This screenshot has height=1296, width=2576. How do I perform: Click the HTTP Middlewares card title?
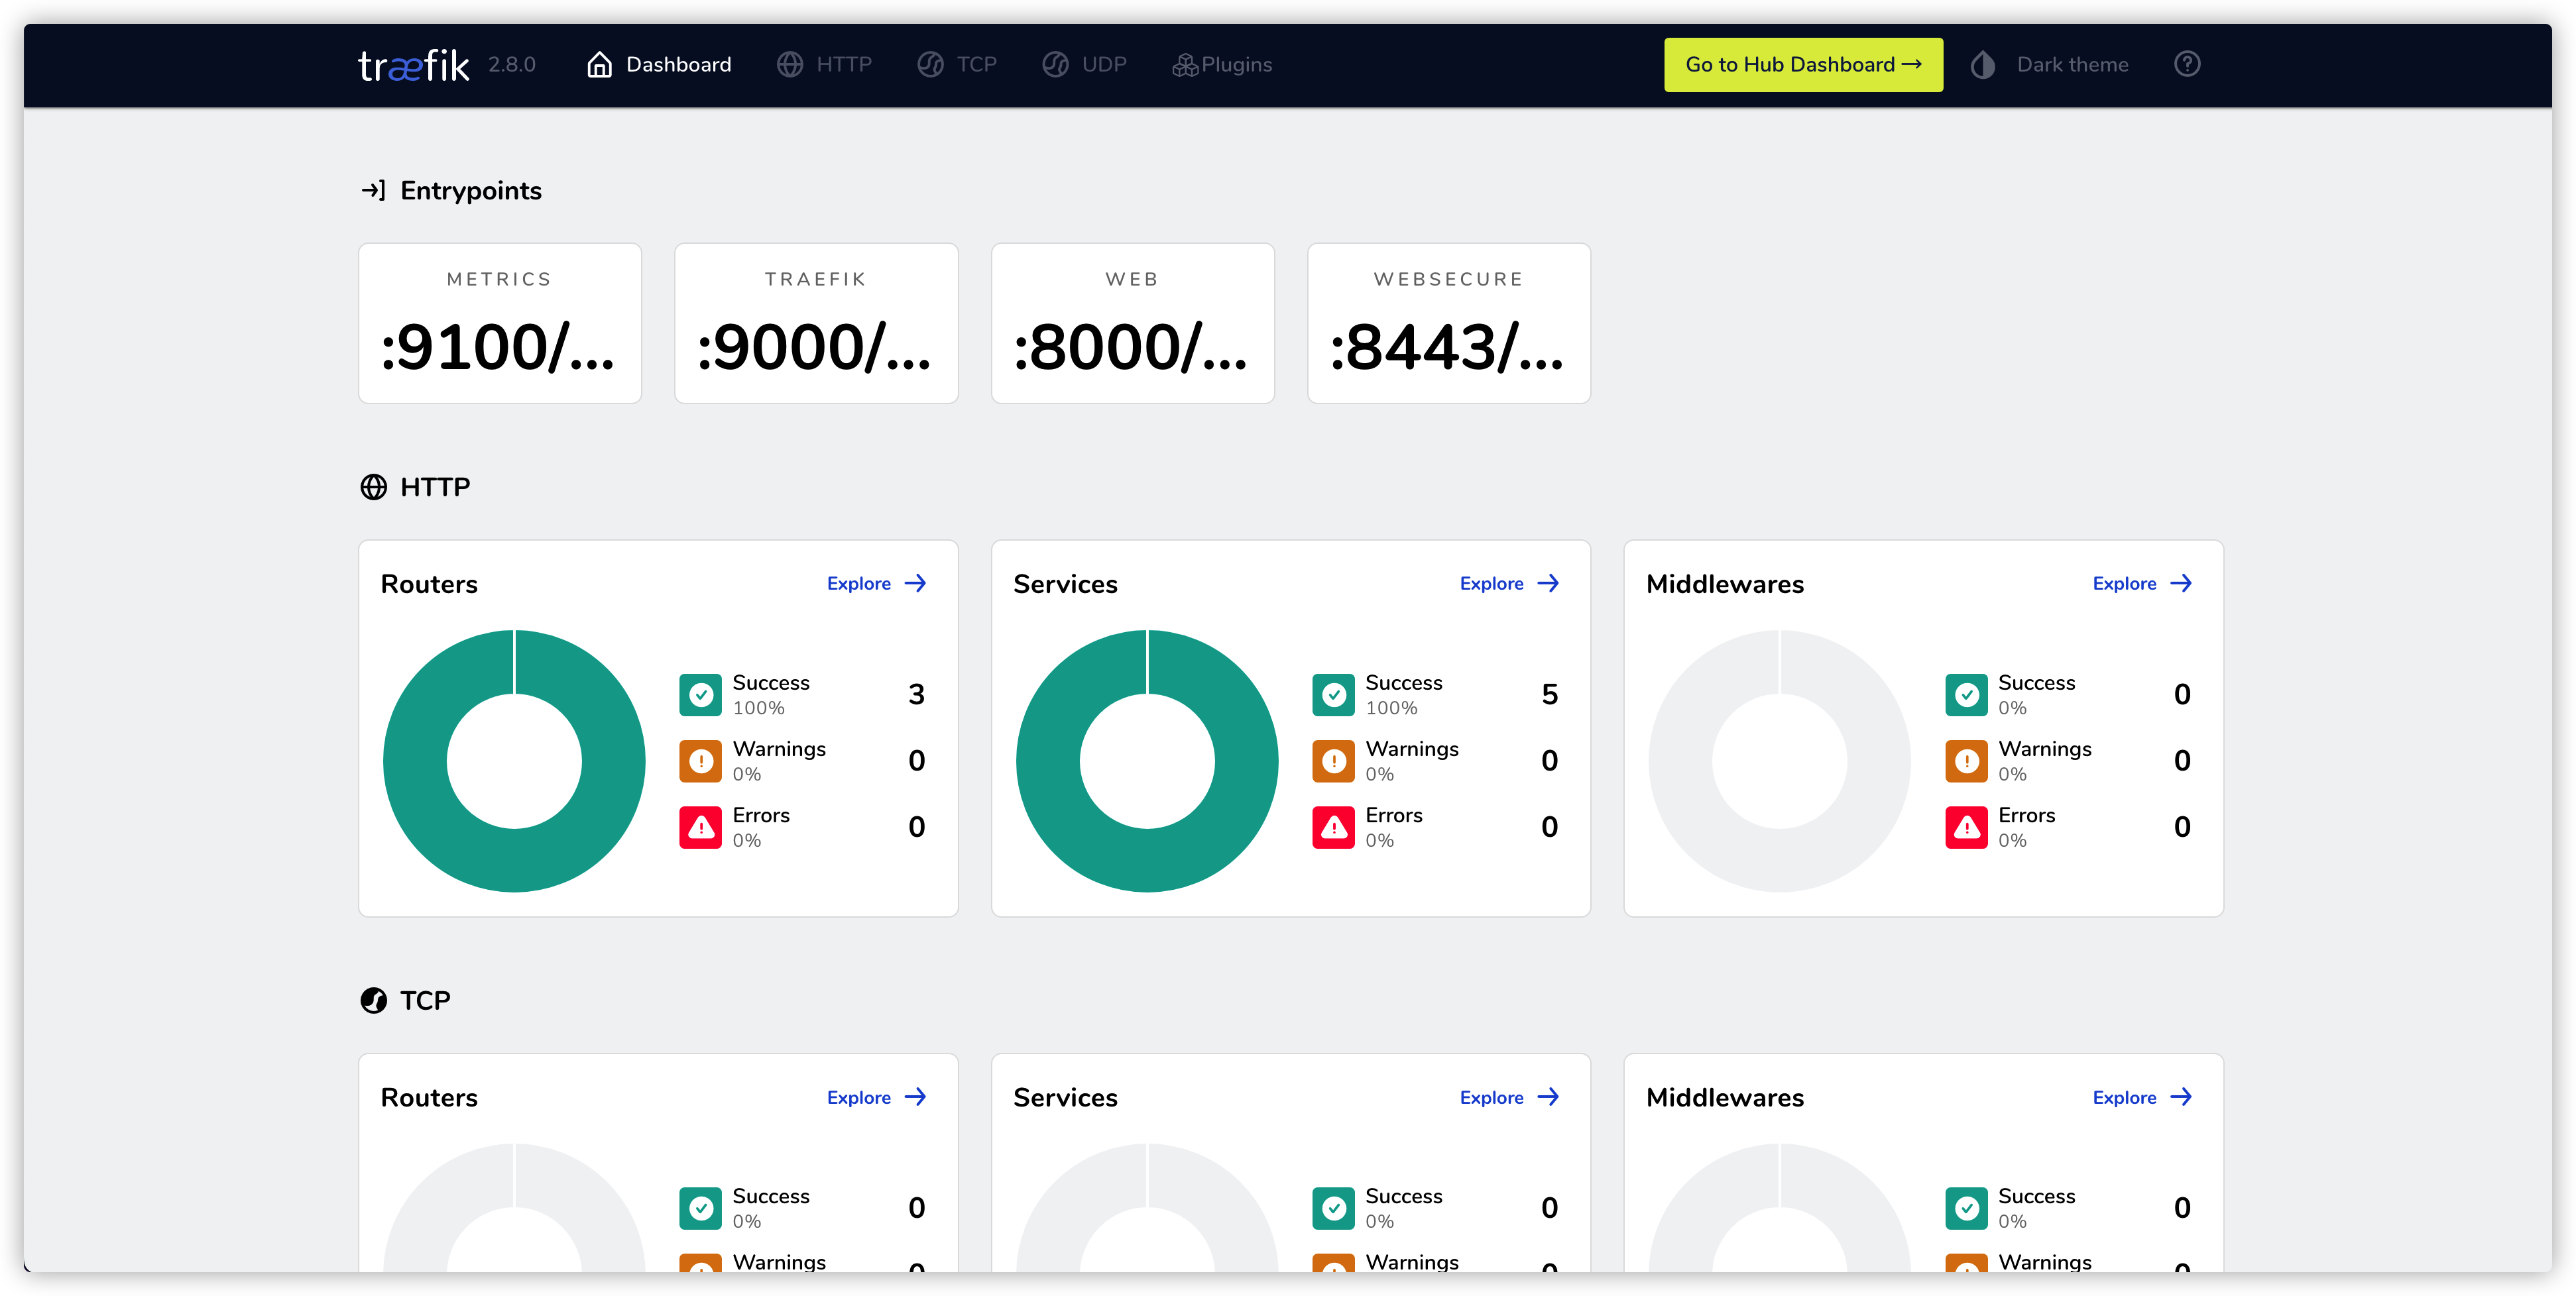coord(1725,584)
